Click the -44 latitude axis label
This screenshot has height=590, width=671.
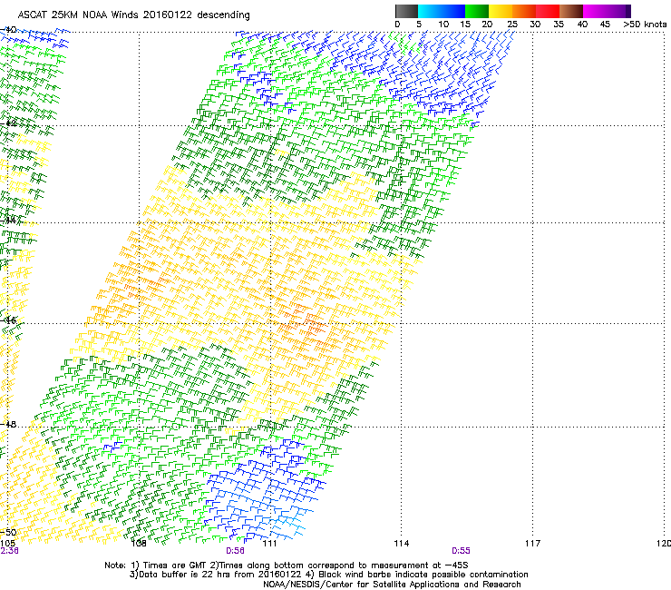pyautogui.click(x=8, y=221)
